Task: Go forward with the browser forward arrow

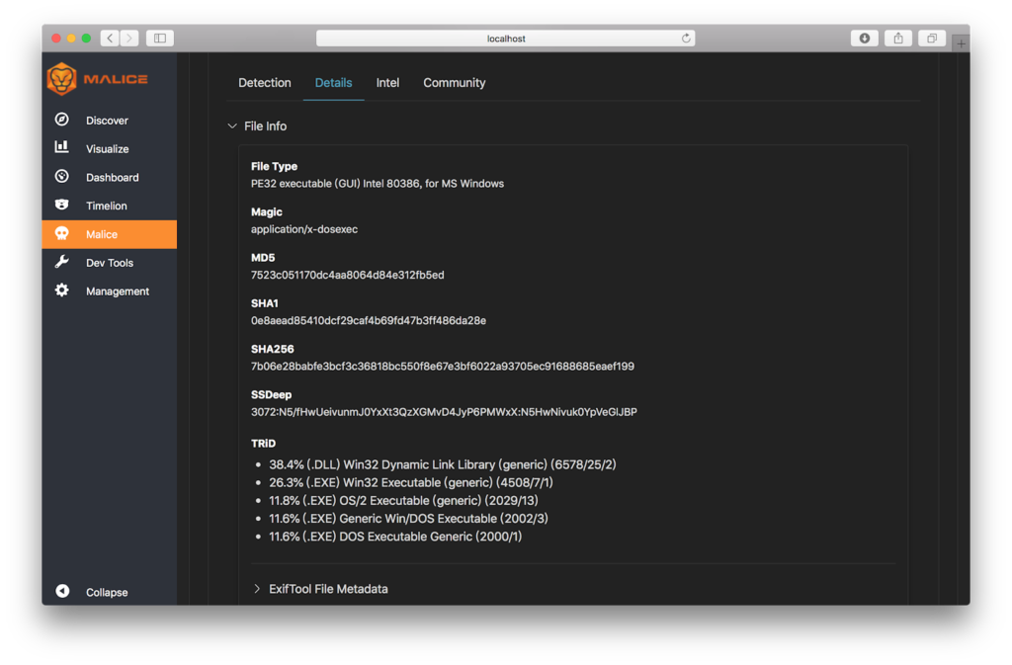Action: coord(129,39)
